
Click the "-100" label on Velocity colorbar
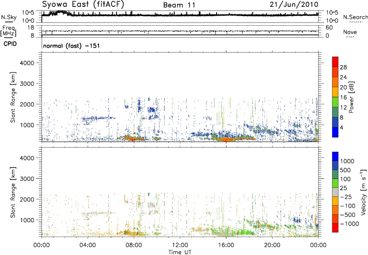pos(348,206)
